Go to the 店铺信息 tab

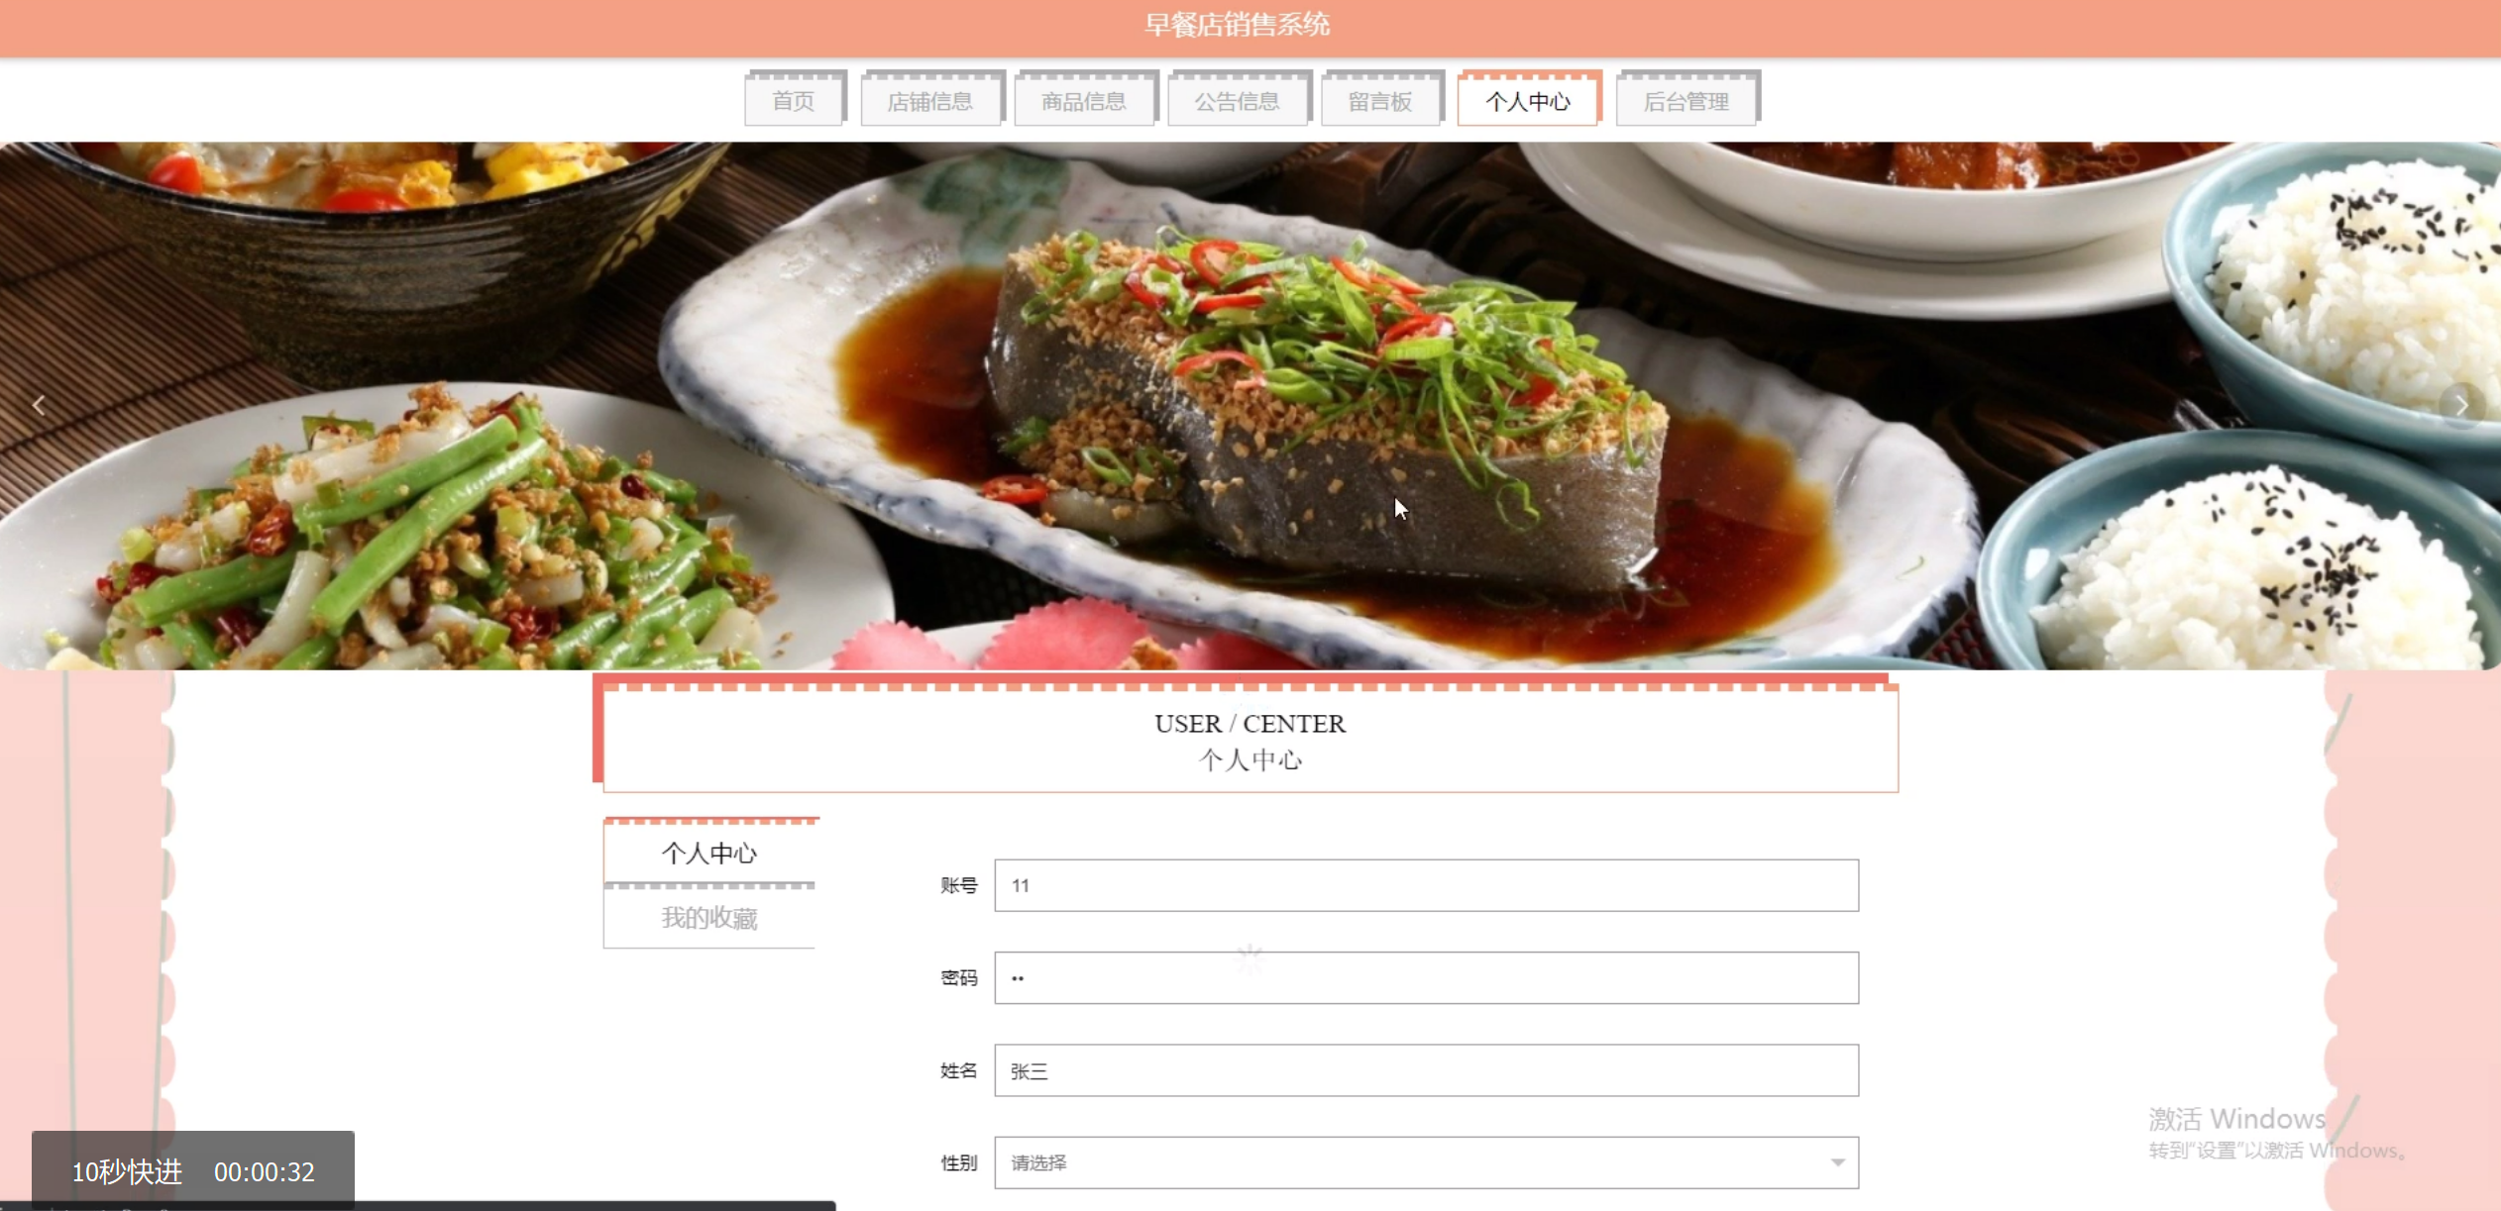point(929,101)
